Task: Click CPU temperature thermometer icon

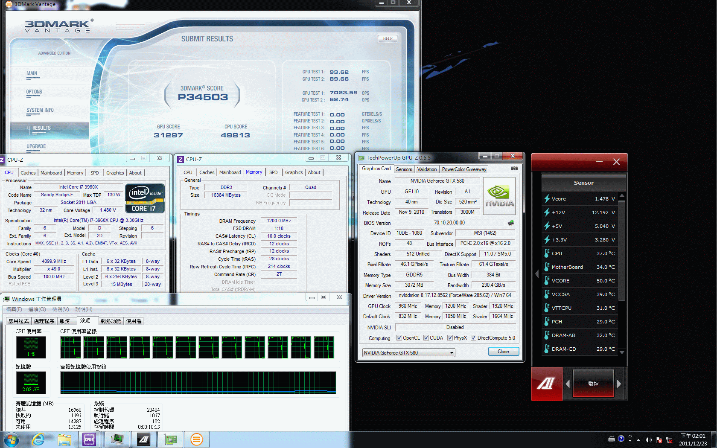Action: [547, 253]
